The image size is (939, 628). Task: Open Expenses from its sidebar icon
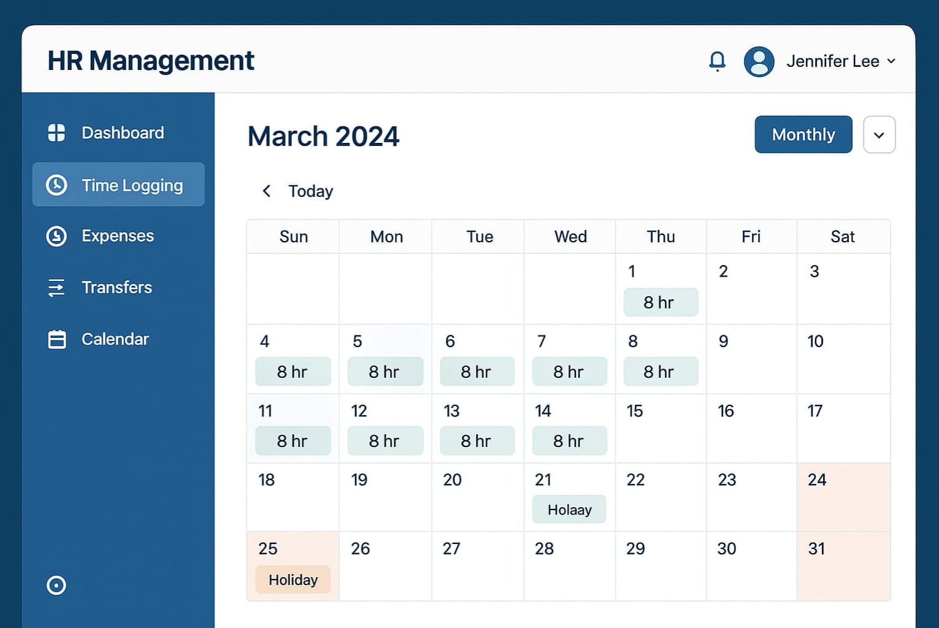(56, 236)
